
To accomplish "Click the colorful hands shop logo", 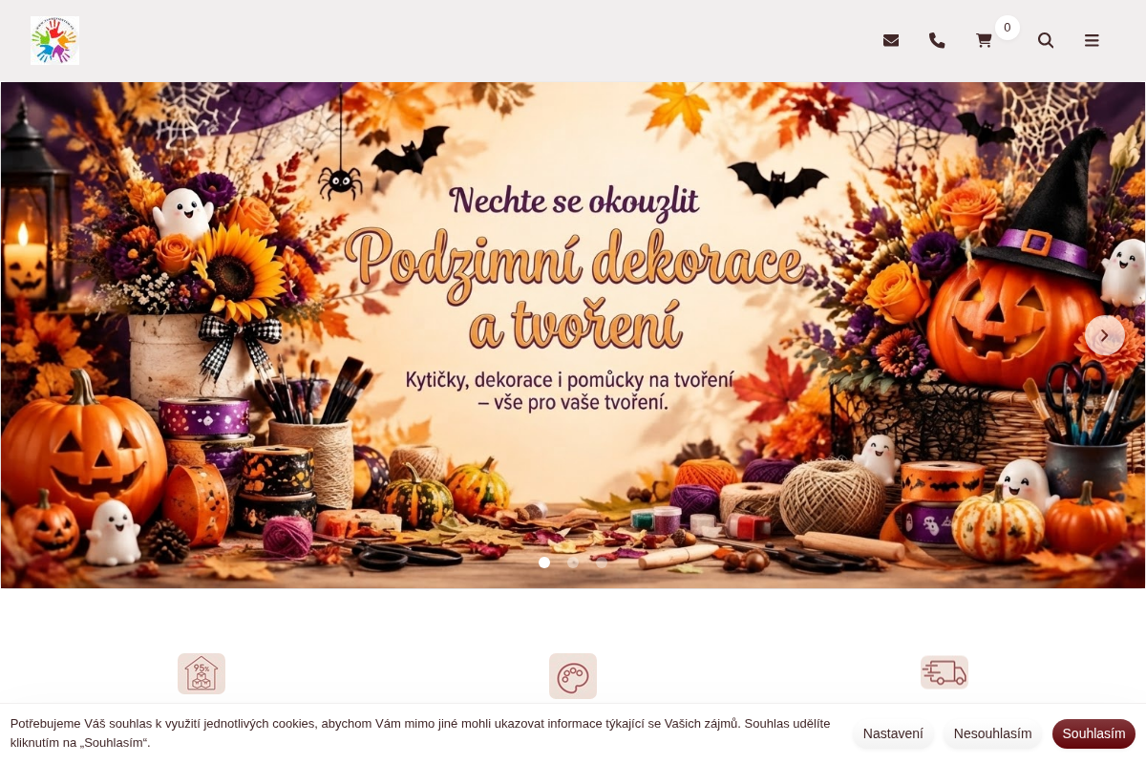I will pos(54,40).
